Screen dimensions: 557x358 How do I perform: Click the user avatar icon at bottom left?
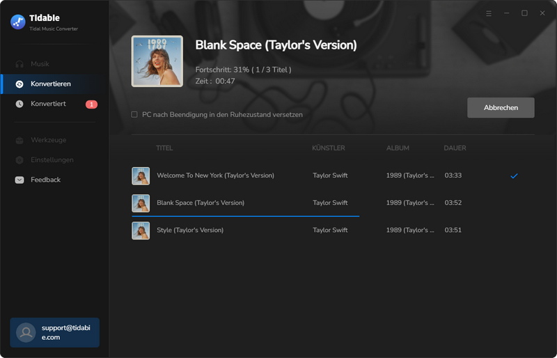coord(26,332)
